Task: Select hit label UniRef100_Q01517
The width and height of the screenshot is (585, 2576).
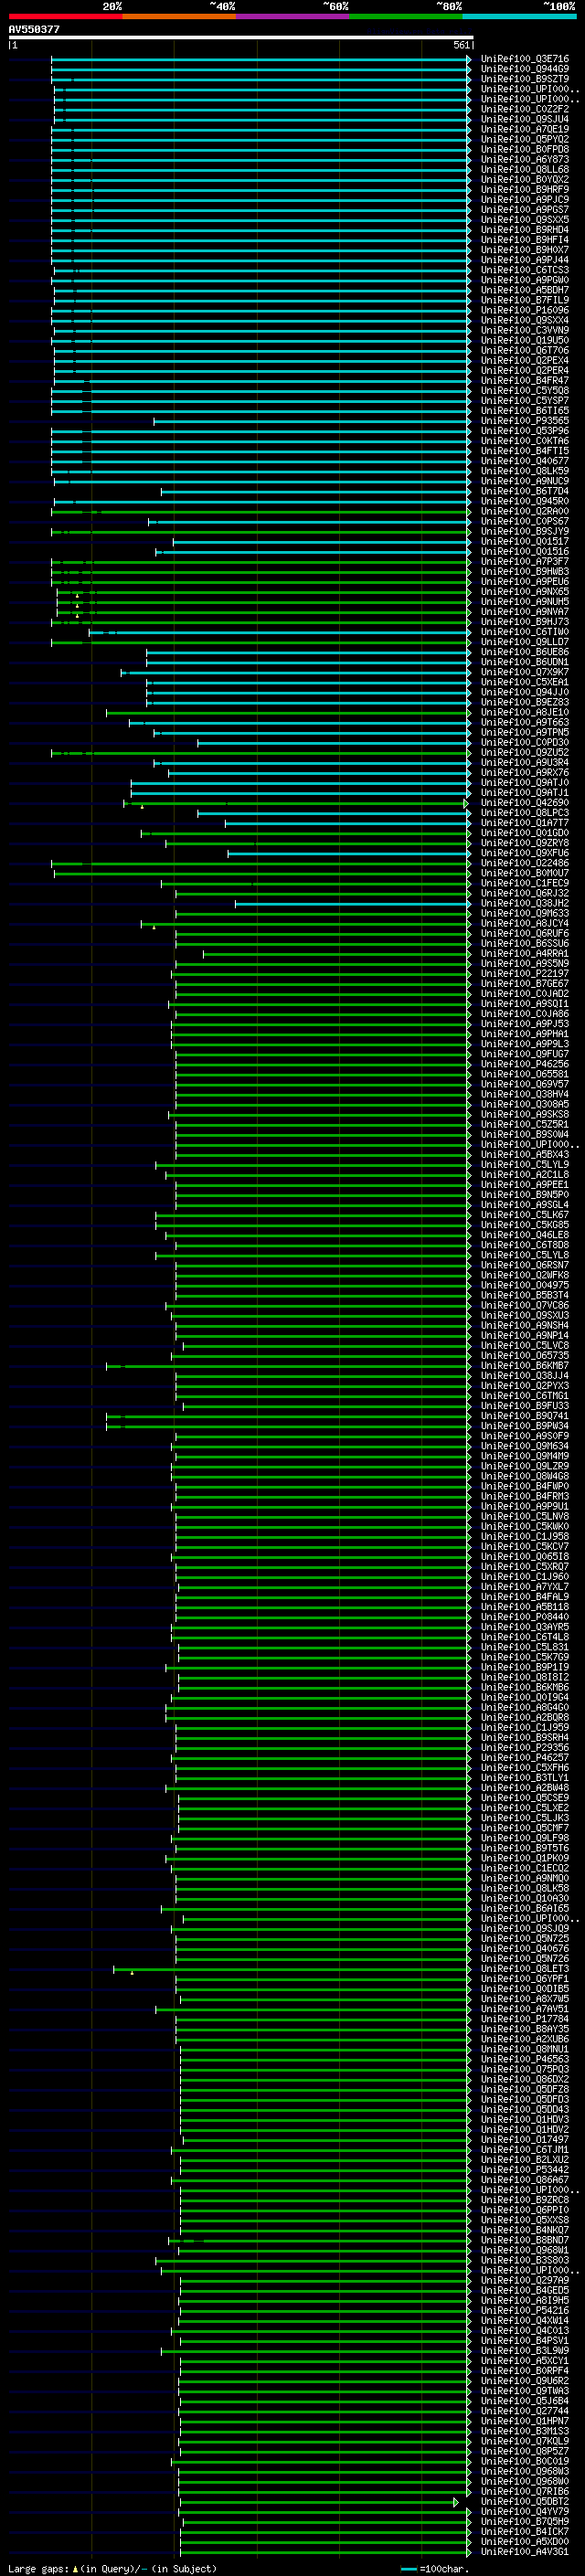Action: coord(525,541)
